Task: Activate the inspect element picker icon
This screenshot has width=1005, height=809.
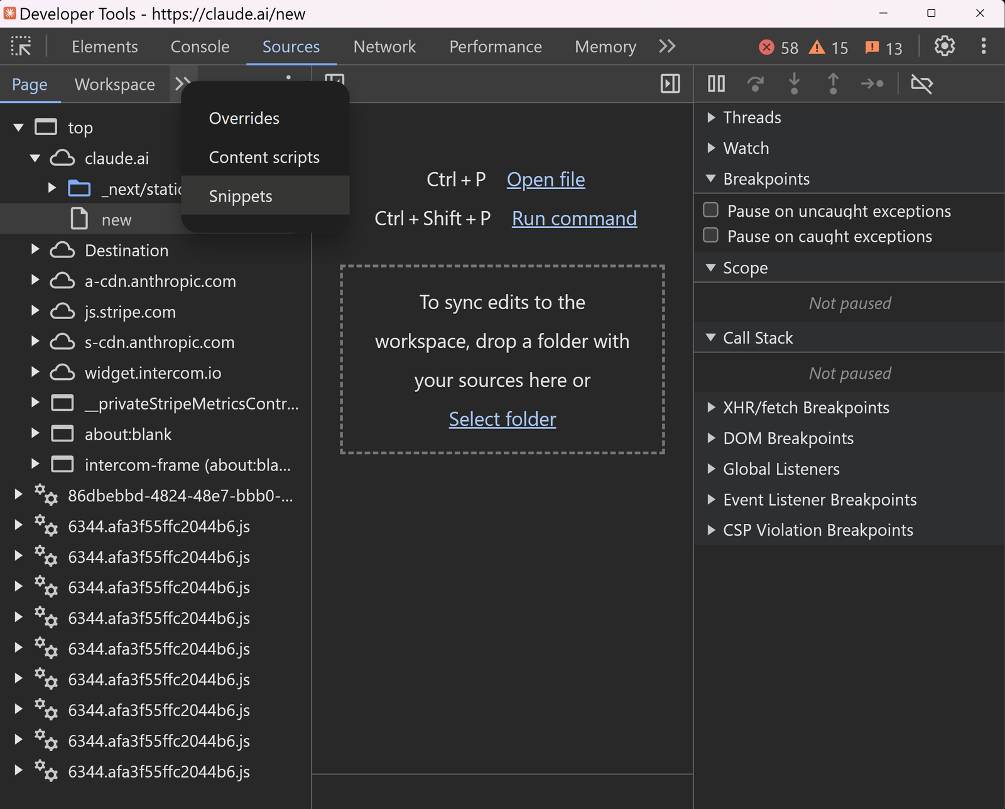Action: tap(21, 46)
